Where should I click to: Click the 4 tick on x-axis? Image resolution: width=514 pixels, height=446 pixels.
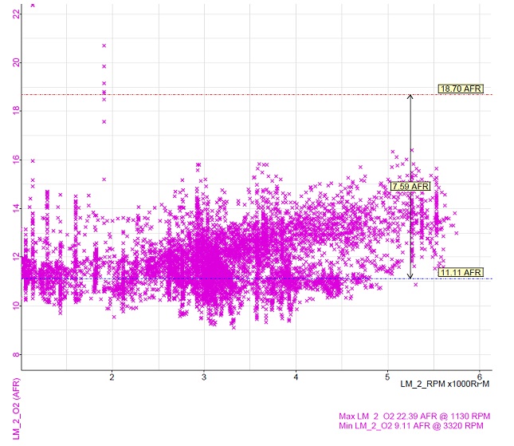point(296,377)
